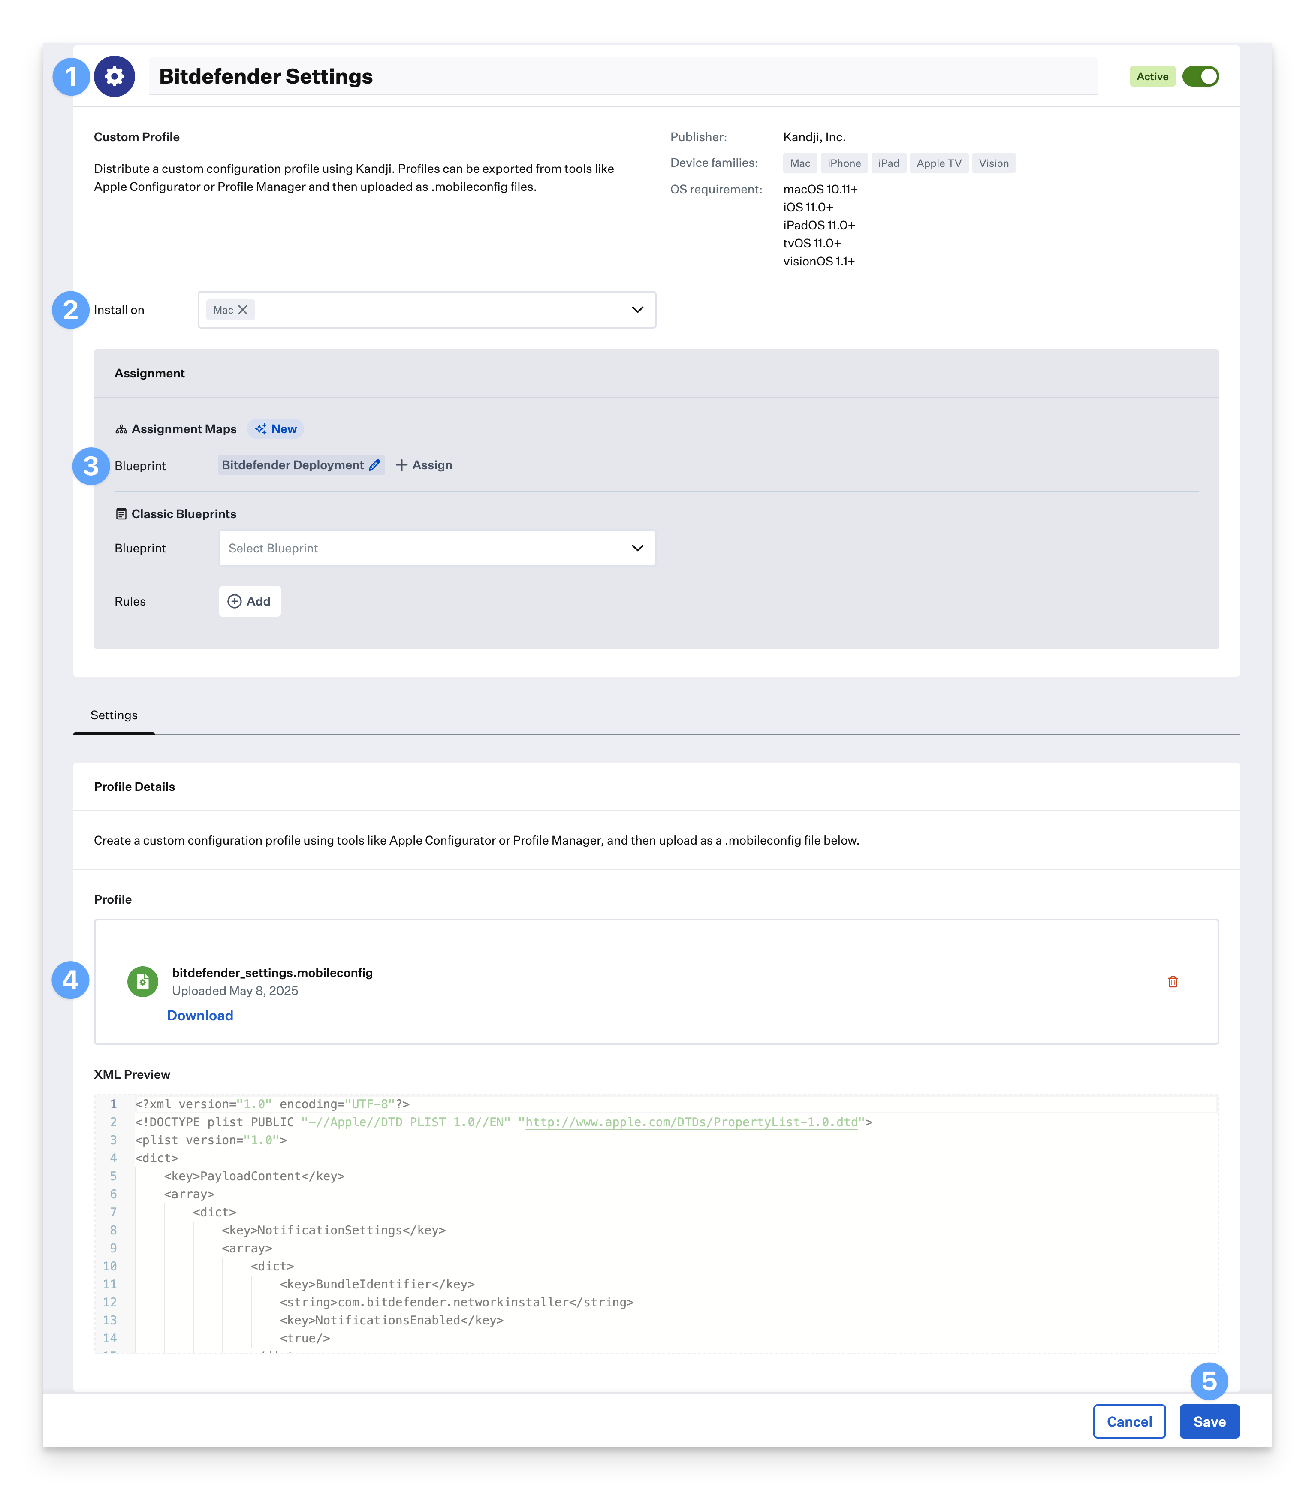Viewport: 1315px width, 1490px height.
Task: Click the plus icon next to Assign
Action: (x=401, y=464)
